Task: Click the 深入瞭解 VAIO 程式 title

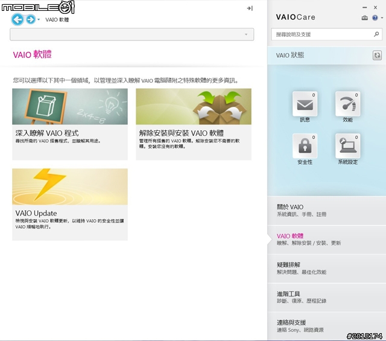Action: (x=47, y=133)
